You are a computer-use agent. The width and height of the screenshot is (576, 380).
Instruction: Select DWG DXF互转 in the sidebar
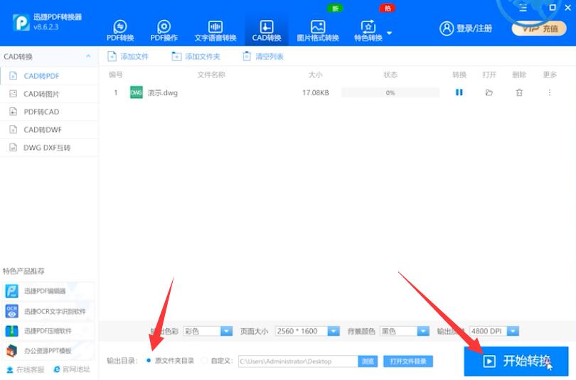coord(49,148)
